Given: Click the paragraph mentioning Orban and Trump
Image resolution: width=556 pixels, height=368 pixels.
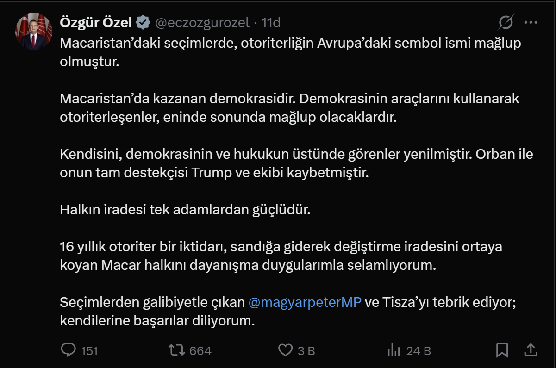Looking at the screenshot, I should point(296,163).
